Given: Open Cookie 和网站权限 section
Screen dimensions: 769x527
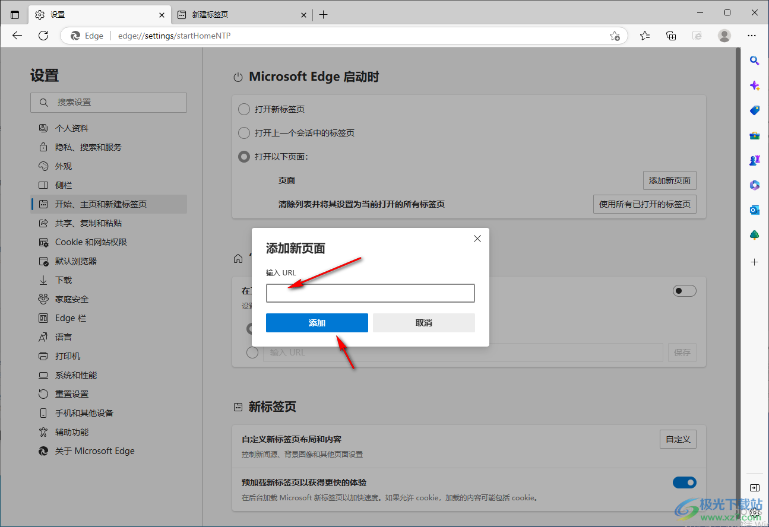Looking at the screenshot, I should coord(109,242).
